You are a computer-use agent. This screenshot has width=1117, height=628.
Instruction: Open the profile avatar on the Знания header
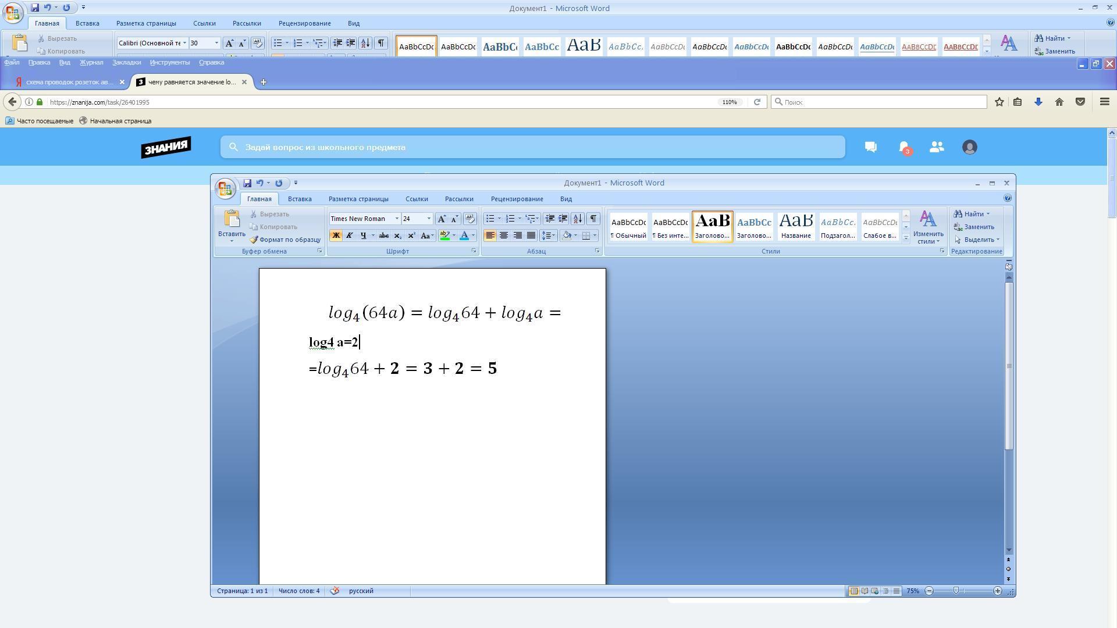click(x=969, y=147)
